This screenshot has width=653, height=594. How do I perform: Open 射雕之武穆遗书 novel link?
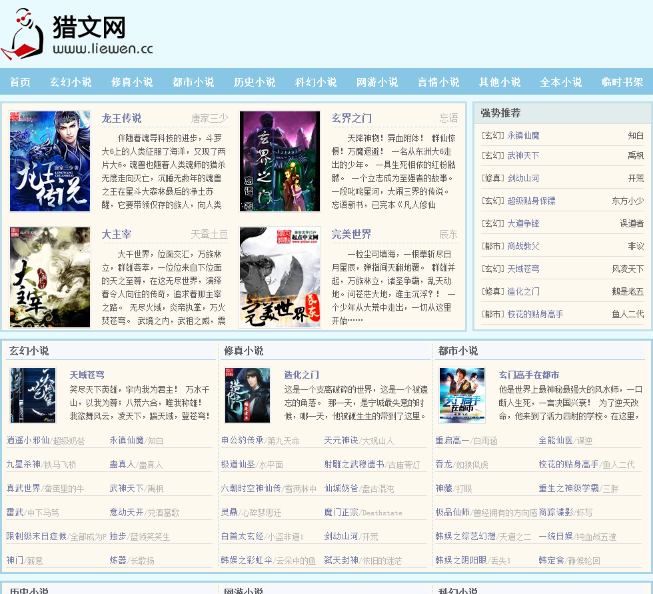(x=354, y=465)
